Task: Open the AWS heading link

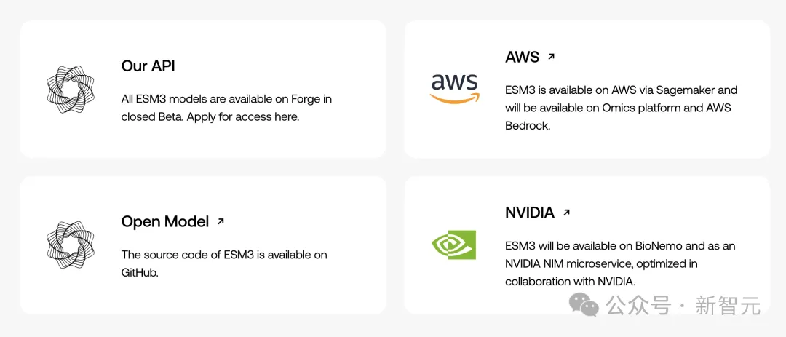Action: [522, 57]
